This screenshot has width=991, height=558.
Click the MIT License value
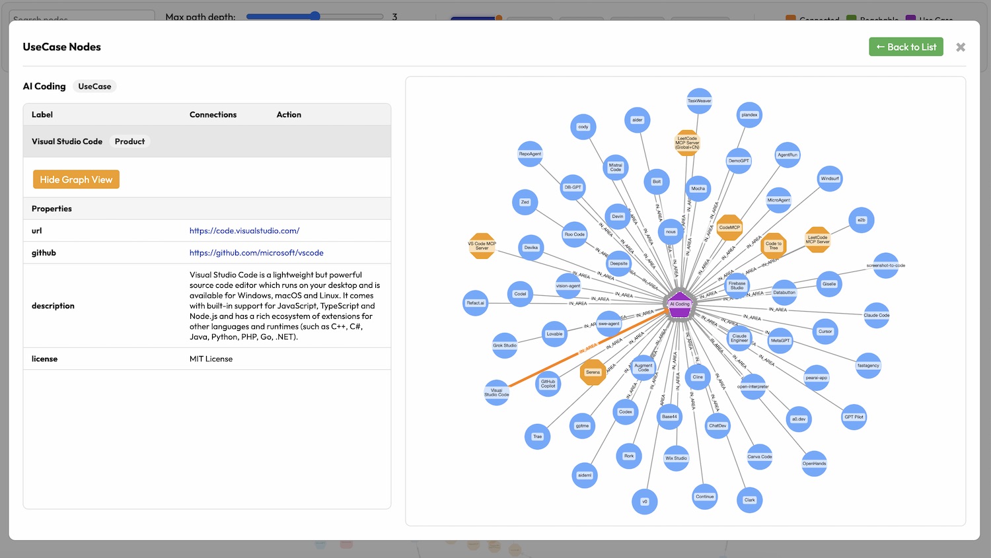[x=211, y=359]
